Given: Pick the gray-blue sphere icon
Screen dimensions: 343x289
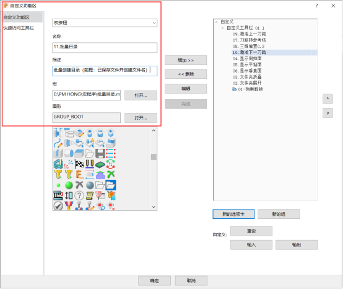Looking at the screenshot, I should tap(90, 185).
